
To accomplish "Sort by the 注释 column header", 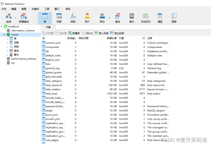I will coord(158,38).
